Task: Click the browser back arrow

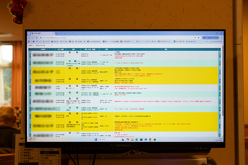Action: point(29,37)
